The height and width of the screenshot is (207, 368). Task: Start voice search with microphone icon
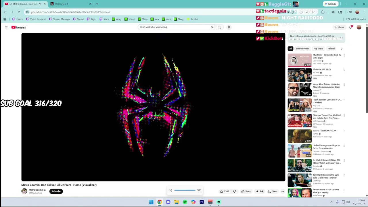[229, 27]
